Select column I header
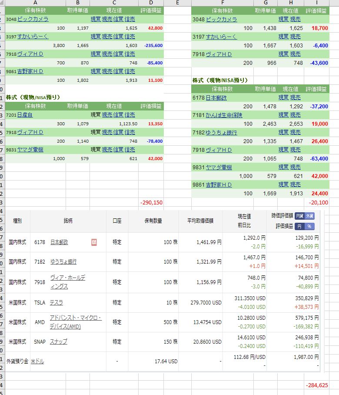The height and width of the screenshot is (395, 339). (x=316, y=3)
